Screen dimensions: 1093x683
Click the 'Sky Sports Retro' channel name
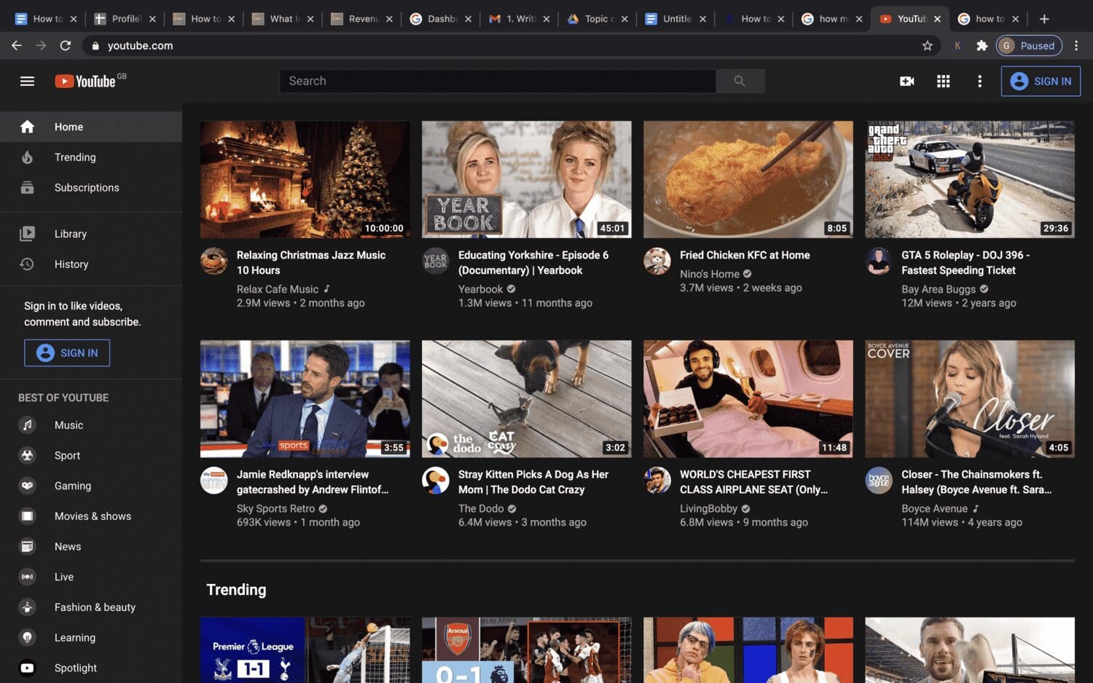coord(275,508)
